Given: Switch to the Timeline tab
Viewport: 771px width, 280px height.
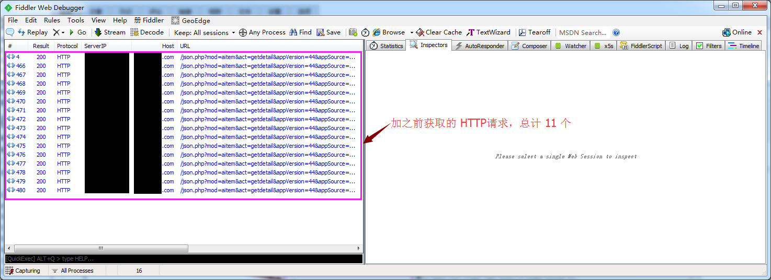Looking at the screenshot, I should point(743,46).
